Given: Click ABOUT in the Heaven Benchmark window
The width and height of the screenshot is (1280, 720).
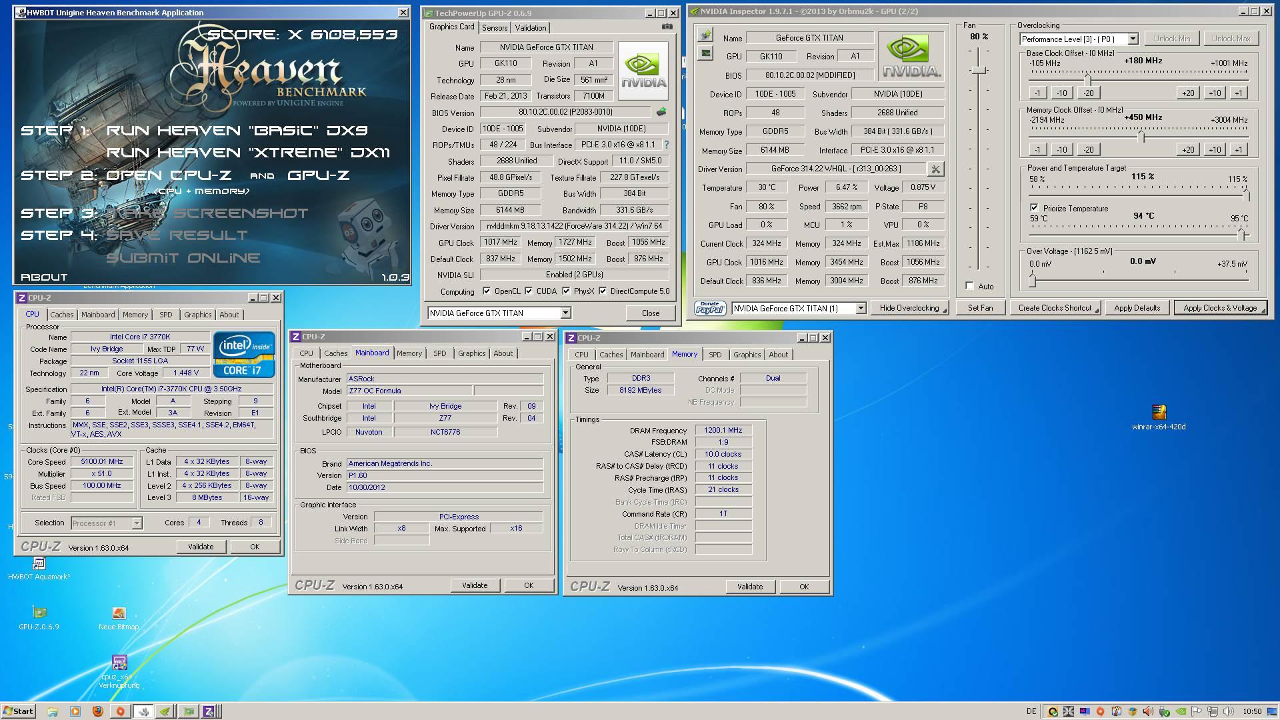Looking at the screenshot, I should tap(44, 277).
